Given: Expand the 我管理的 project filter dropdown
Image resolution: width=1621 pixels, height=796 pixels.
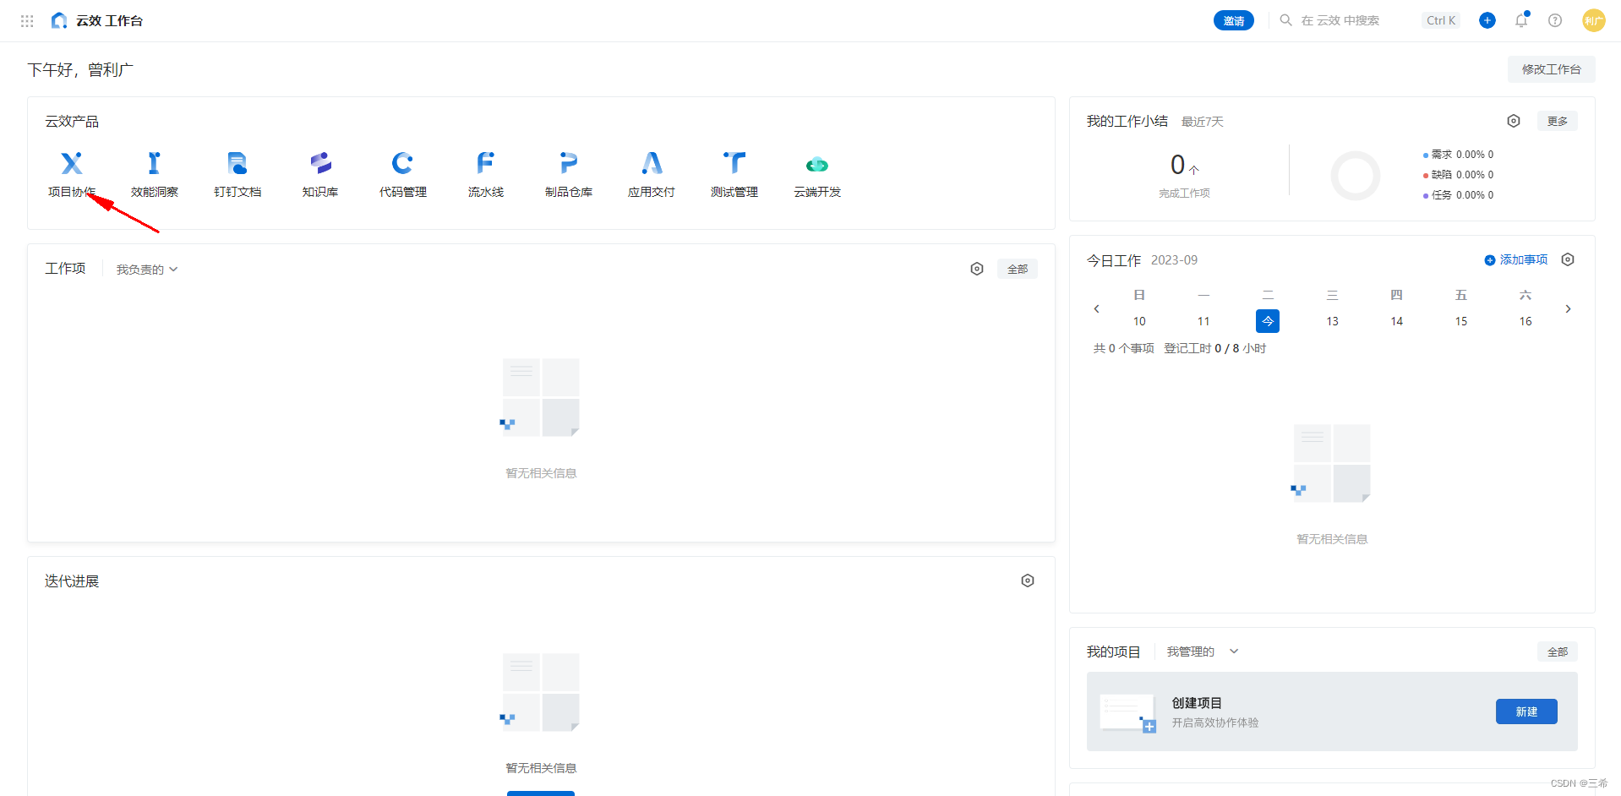Looking at the screenshot, I should click(1203, 652).
